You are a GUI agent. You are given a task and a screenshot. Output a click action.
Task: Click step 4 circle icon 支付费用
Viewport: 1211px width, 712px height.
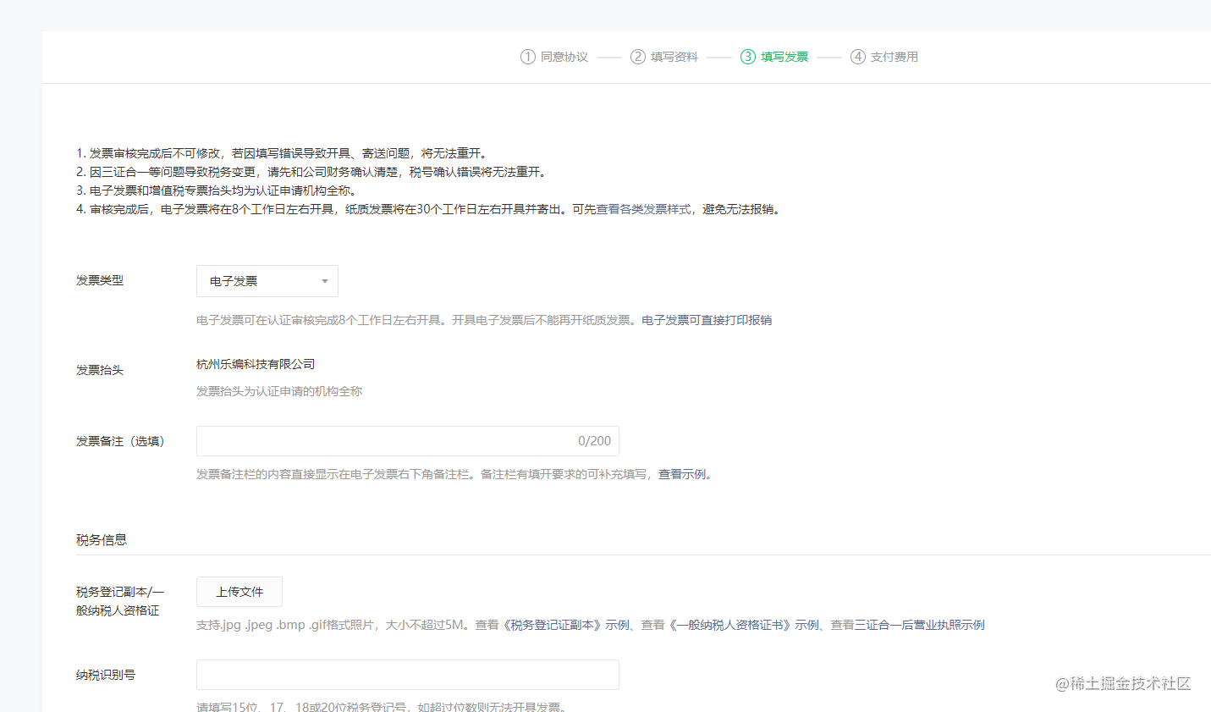click(858, 57)
